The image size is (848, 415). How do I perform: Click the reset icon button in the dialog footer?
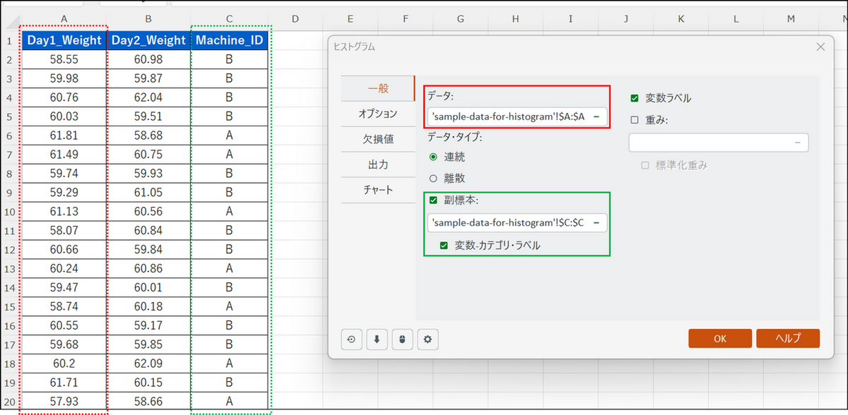click(x=351, y=339)
